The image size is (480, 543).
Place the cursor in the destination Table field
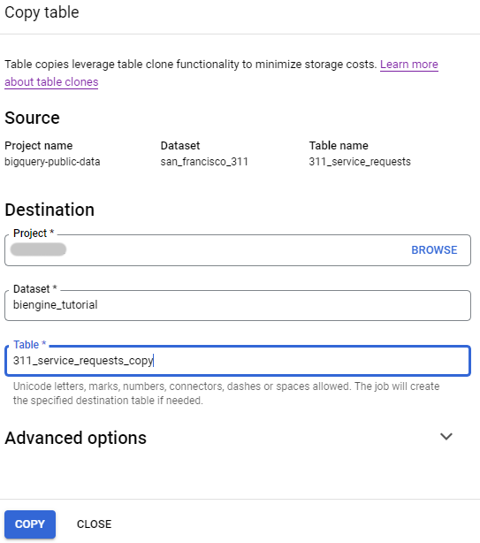click(238, 361)
